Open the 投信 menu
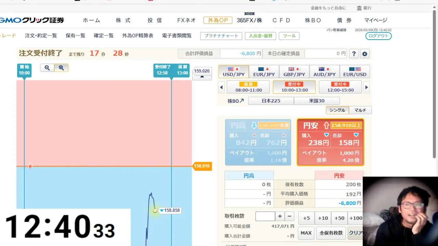 tap(155, 20)
